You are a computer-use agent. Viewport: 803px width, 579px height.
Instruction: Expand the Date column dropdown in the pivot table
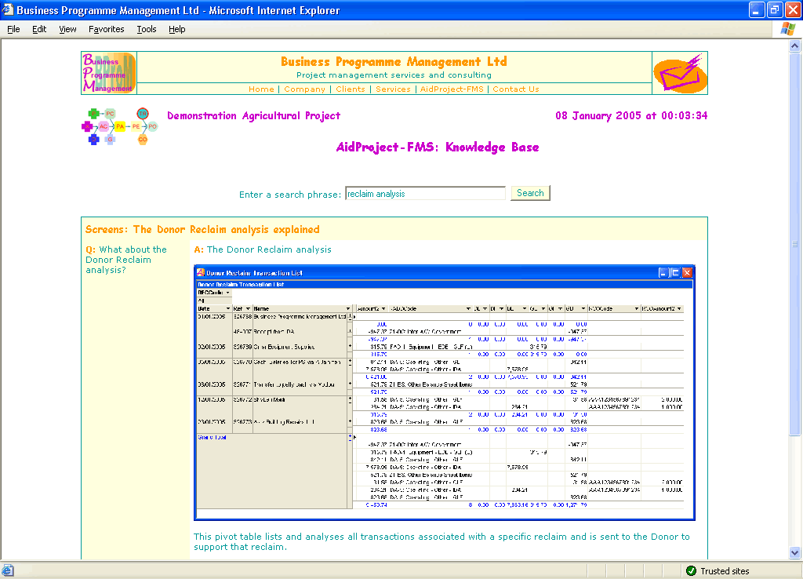228,308
